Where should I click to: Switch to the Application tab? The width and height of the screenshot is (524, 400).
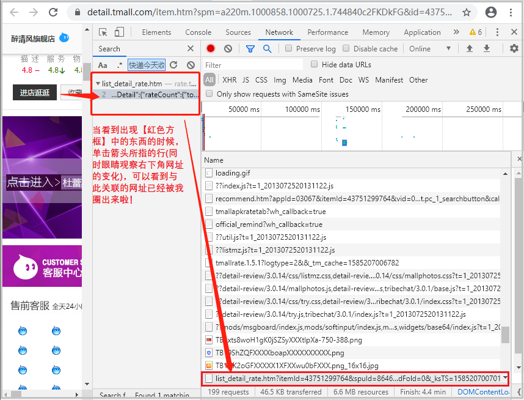[x=422, y=32]
